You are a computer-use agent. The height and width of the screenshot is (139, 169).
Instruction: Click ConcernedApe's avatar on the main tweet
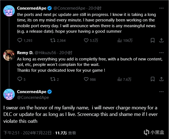[x=9, y=94]
